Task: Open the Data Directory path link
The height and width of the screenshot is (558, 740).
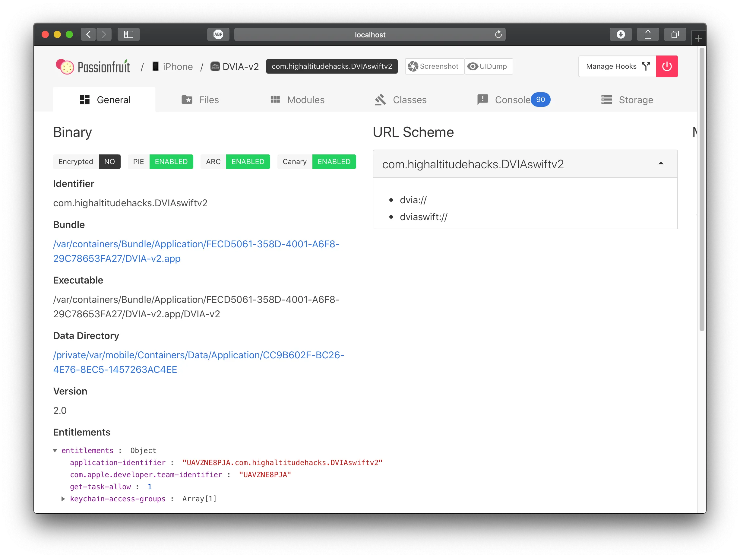Action: [198, 362]
